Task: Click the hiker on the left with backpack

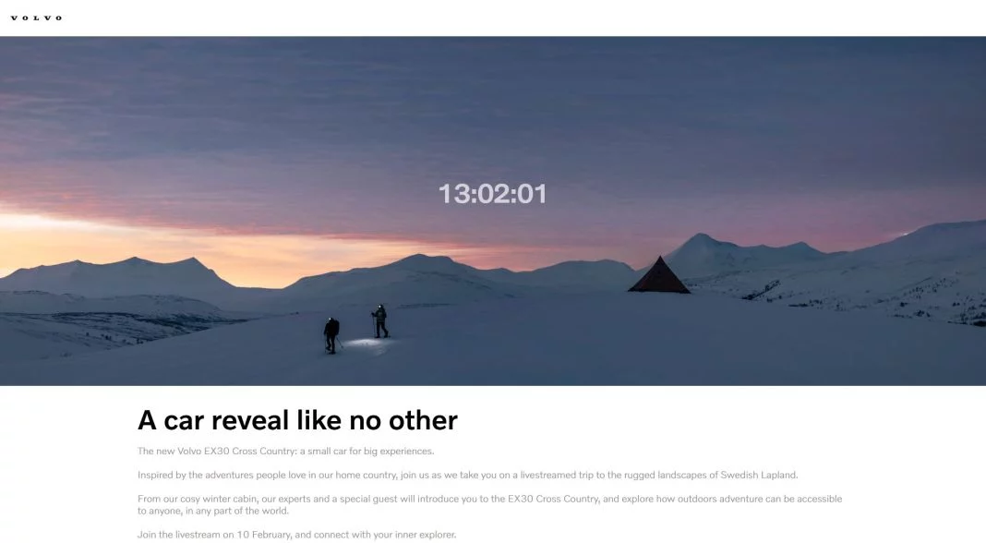Action: pos(331,335)
